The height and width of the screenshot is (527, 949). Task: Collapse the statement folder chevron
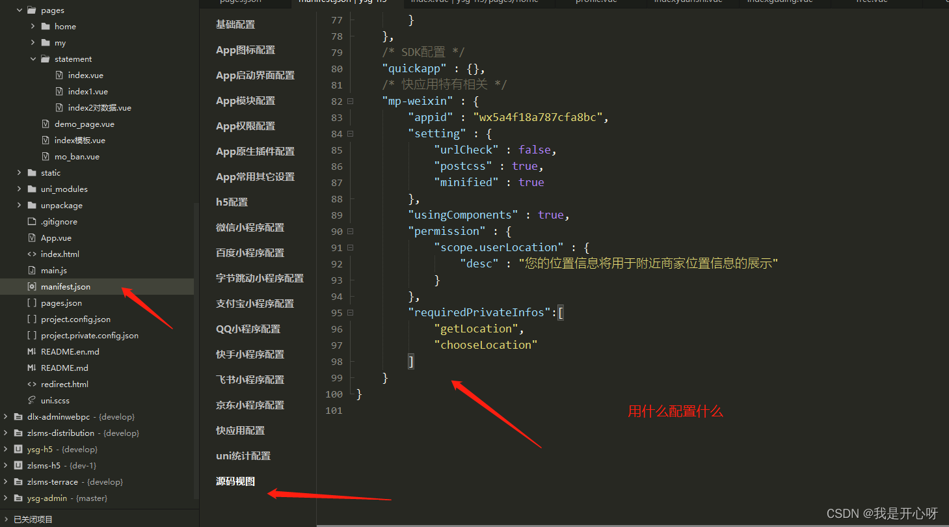point(33,59)
